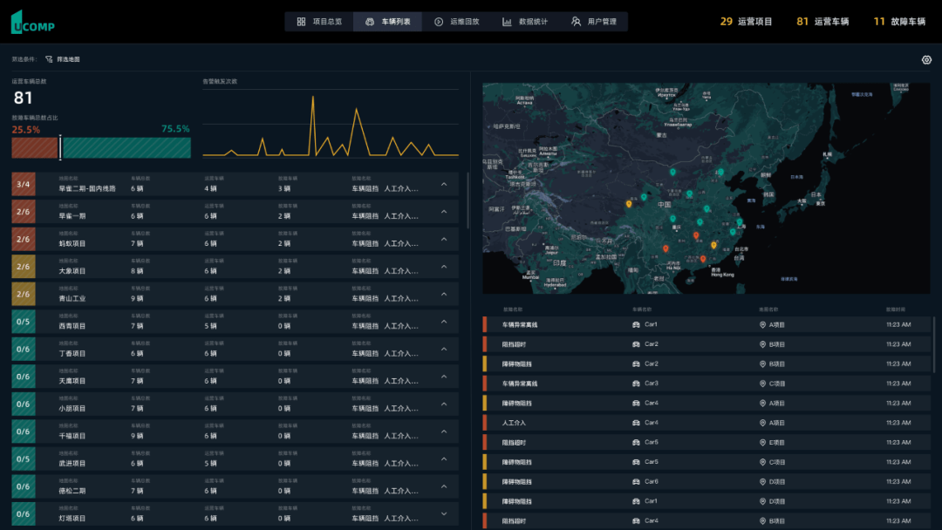Viewport: 942px width, 530px height.
Task: Click the fault list vertical scrollbar
Action: tap(933, 345)
